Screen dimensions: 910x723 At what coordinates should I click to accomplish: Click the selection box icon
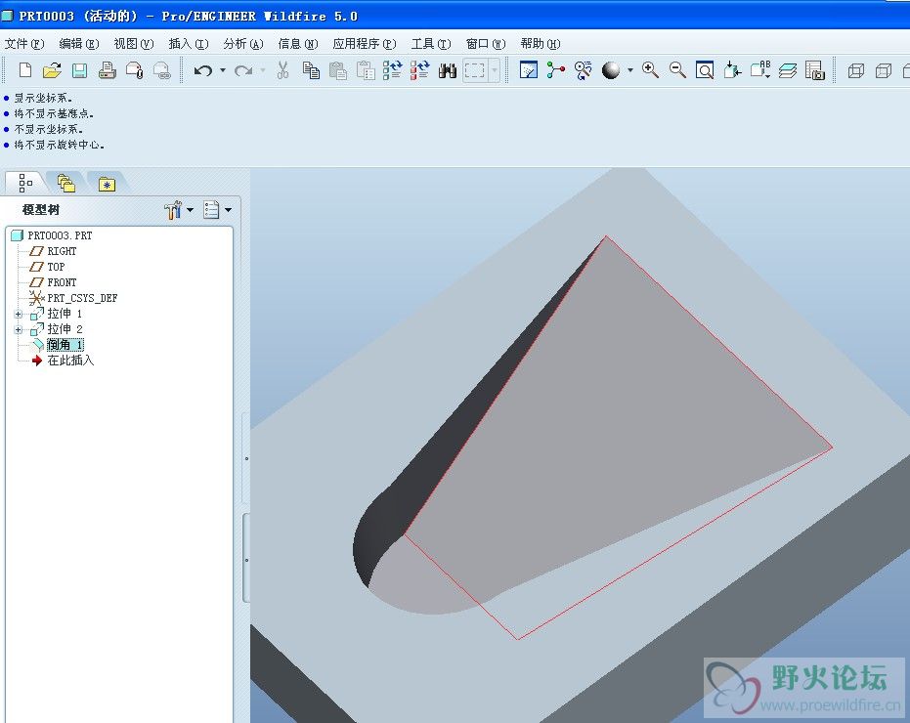(475, 70)
